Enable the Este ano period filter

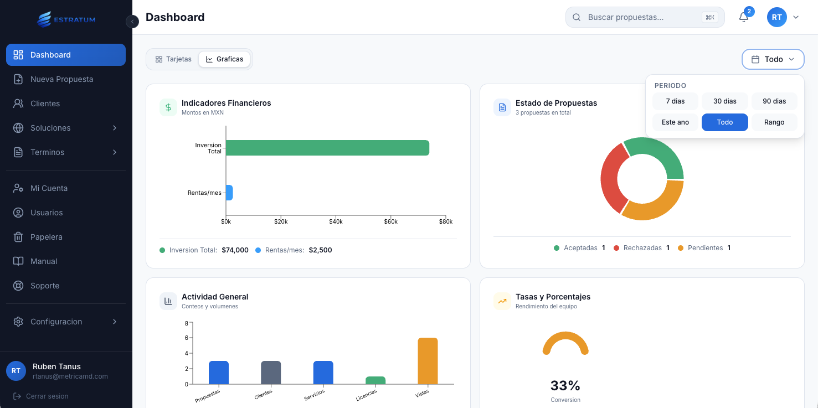pos(675,122)
